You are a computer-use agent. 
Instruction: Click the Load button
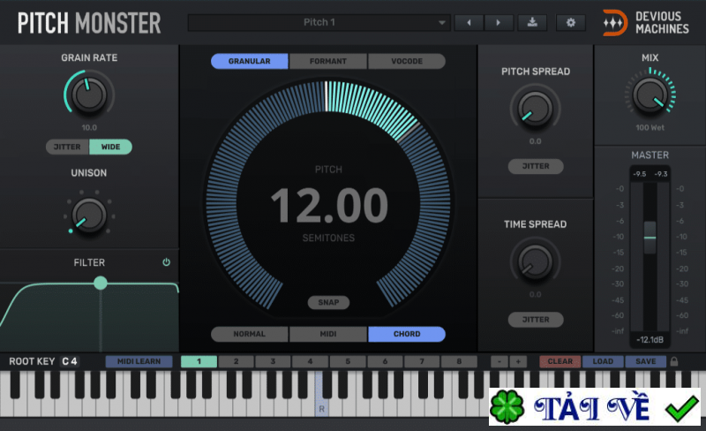point(603,361)
